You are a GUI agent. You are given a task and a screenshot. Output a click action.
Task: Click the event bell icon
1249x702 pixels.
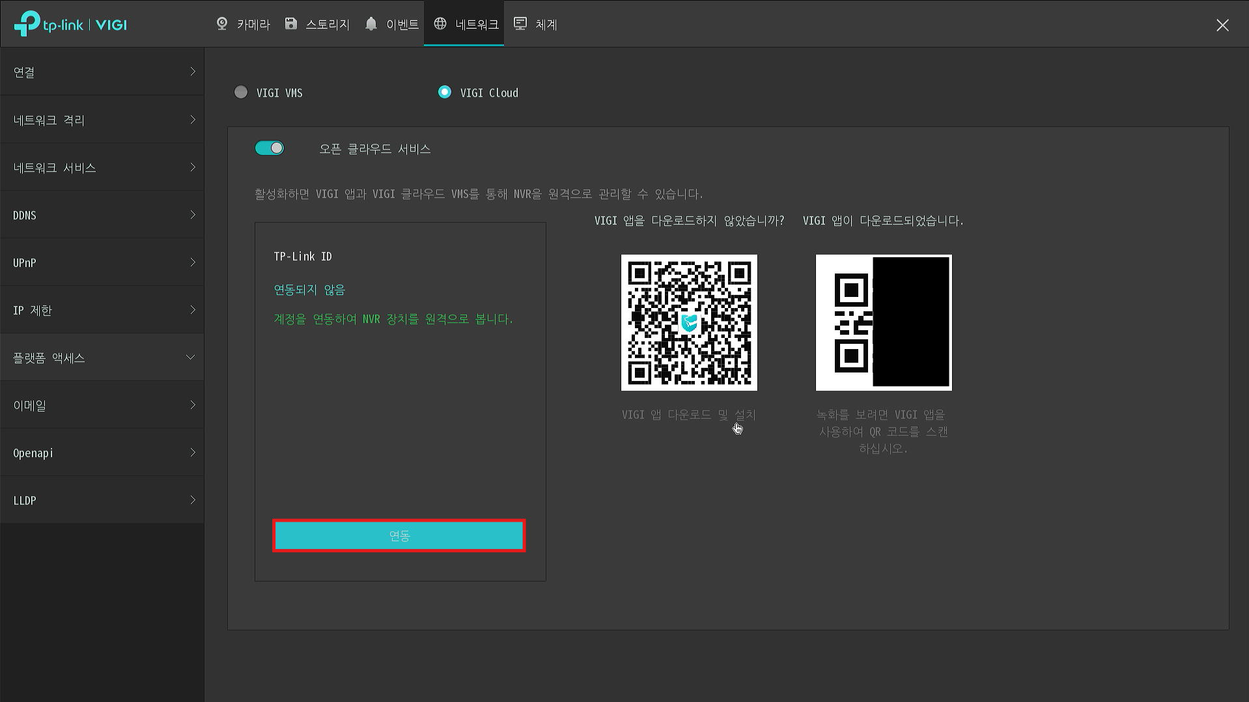371,24
